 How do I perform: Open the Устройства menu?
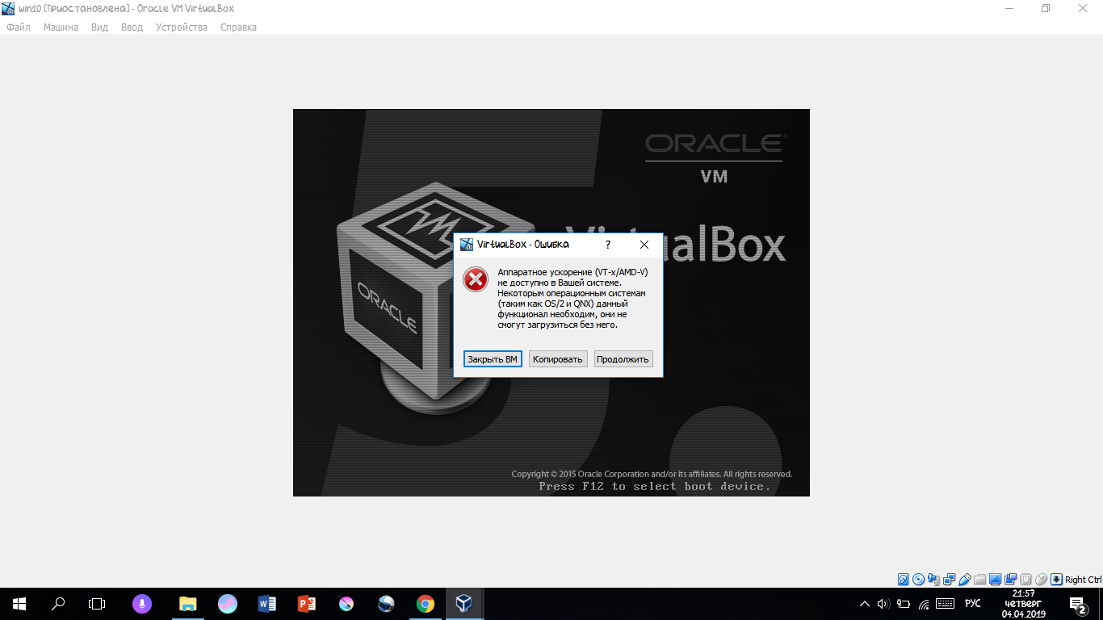click(181, 27)
